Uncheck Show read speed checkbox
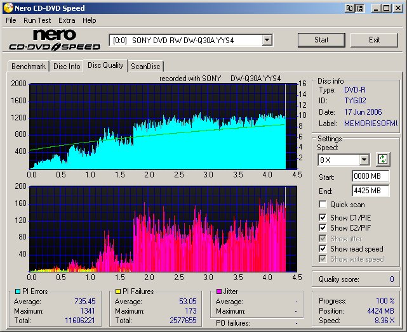This screenshot has height=332, width=407. [323, 248]
